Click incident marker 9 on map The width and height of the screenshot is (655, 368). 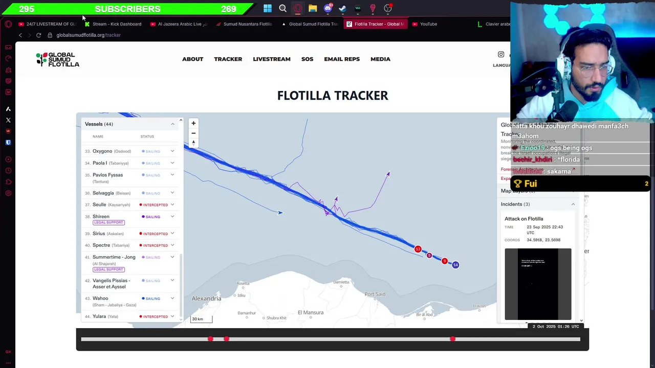(x=445, y=261)
